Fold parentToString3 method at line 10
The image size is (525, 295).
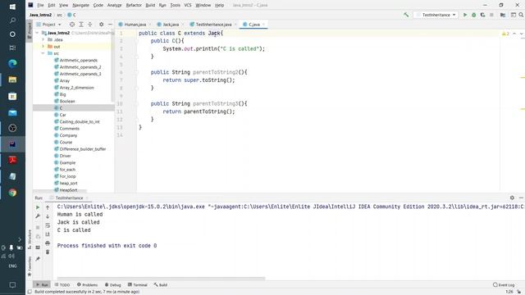tap(137, 104)
